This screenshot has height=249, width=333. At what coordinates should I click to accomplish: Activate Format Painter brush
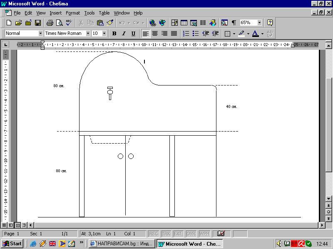point(110,23)
